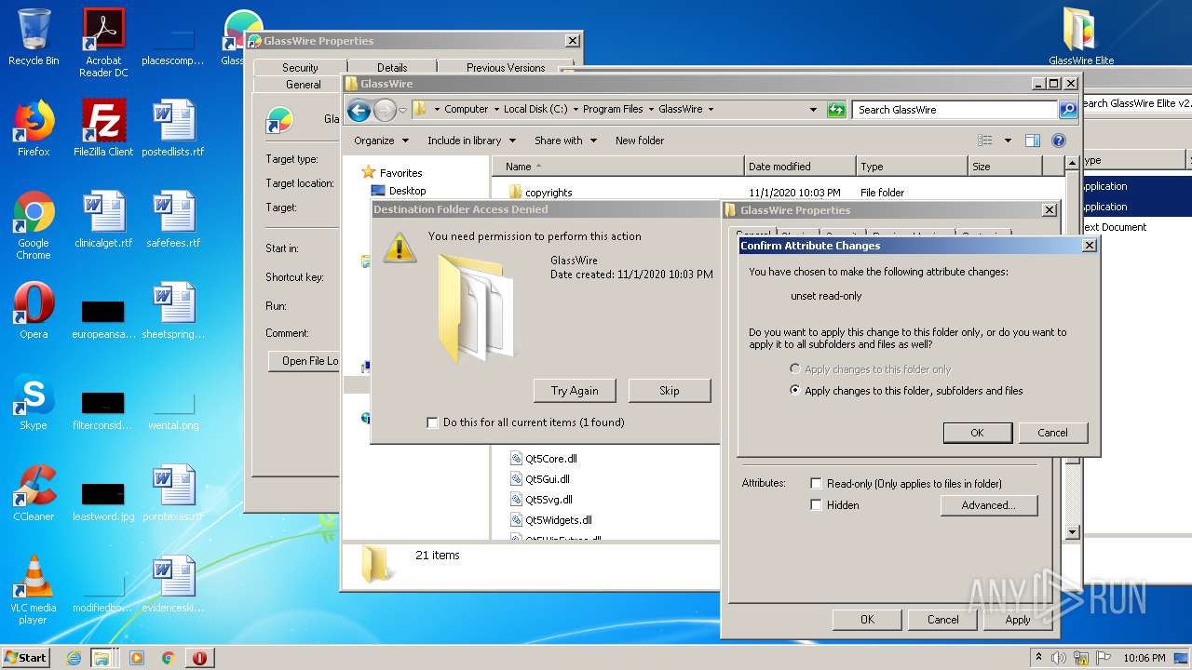Open GlassWire Elite folder on desktop
The width and height of the screenshot is (1192, 670).
tap(1081, 37)
